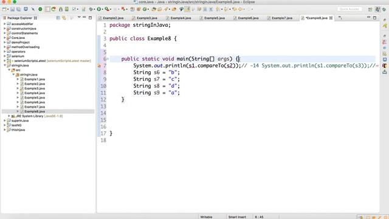
Task: Open the New file dropdown arrow
Action: click(x=8, y=10)
